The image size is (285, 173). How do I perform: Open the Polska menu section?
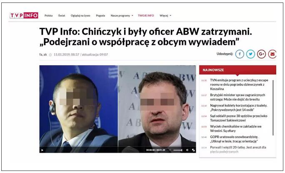[x=48, y=16]
